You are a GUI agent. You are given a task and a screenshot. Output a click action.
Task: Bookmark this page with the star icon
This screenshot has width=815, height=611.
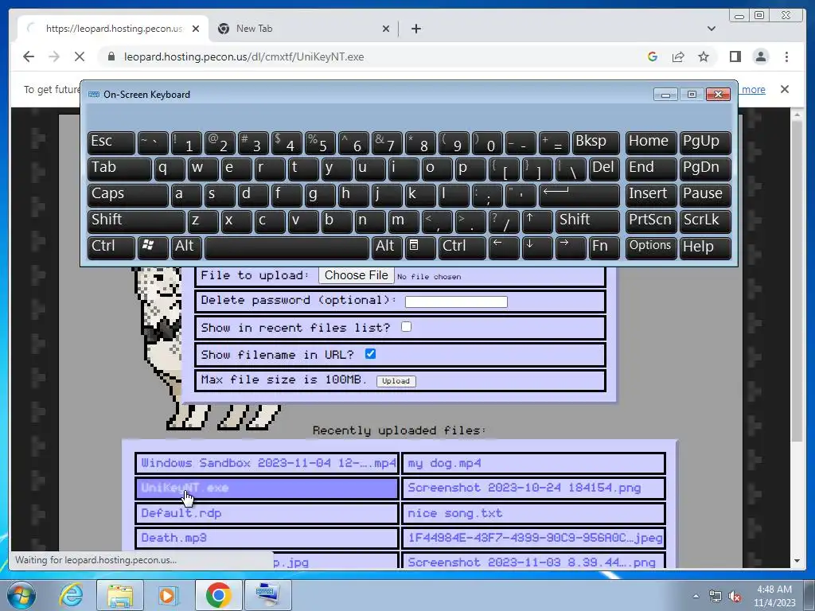click(704, 56)
